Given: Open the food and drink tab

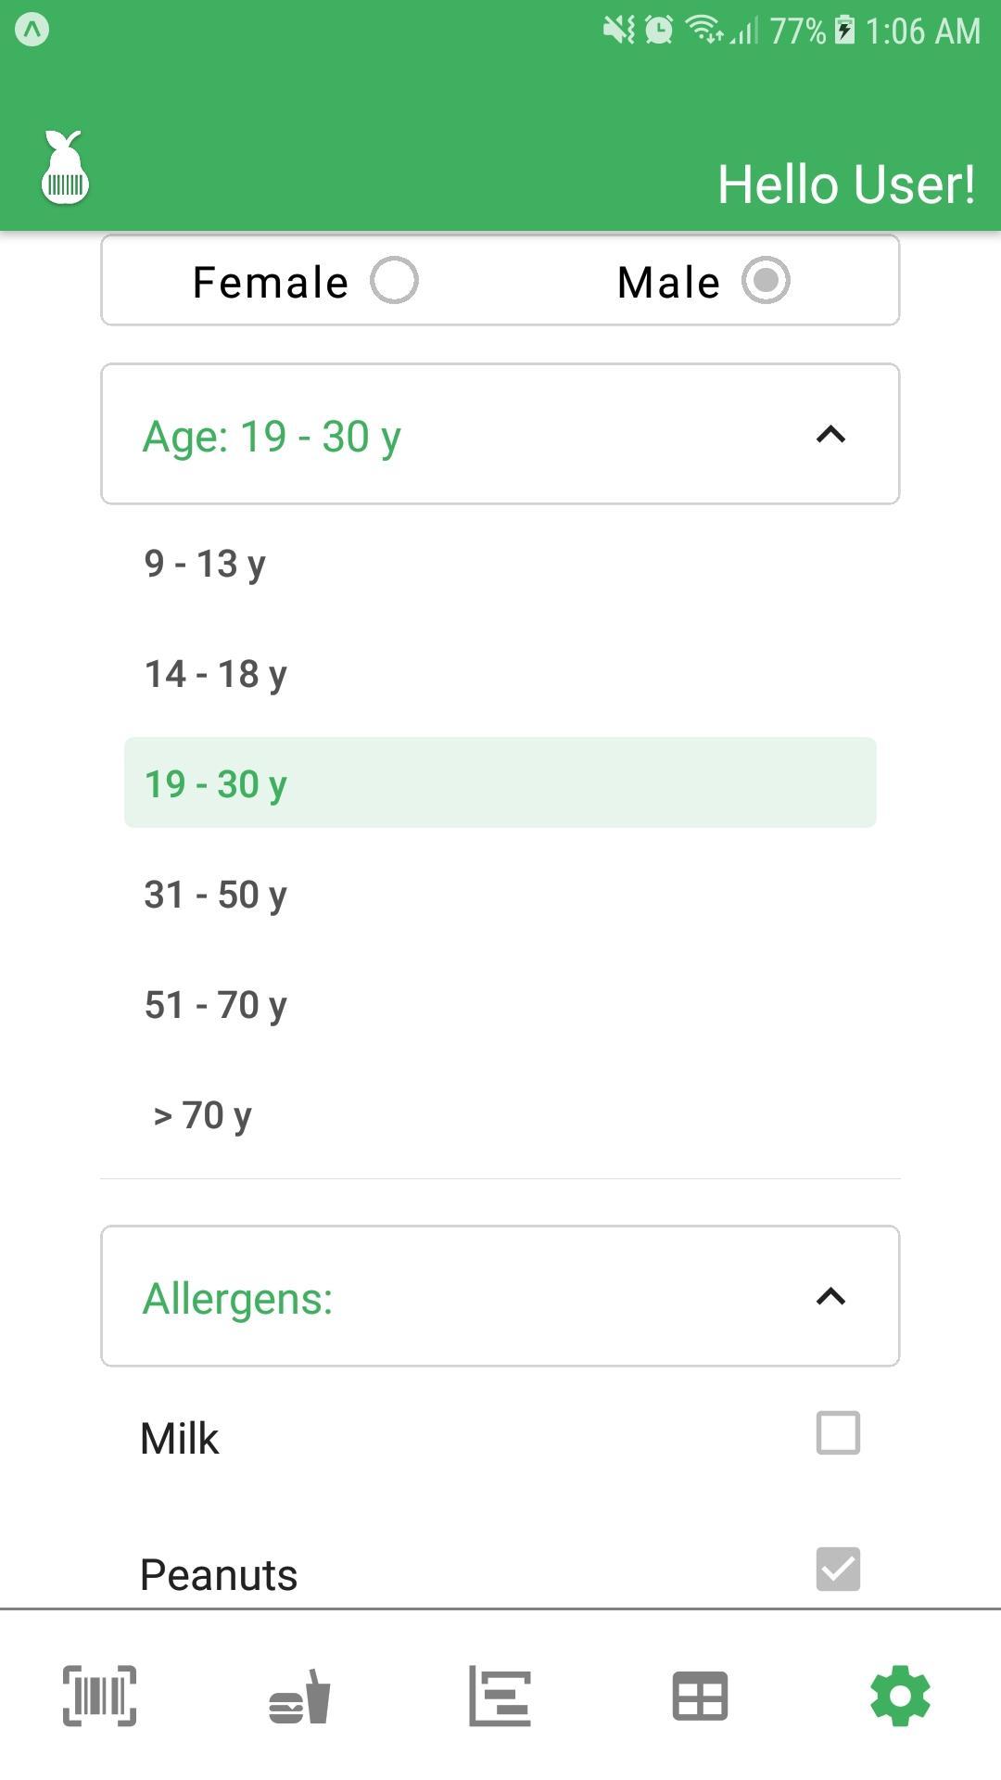Looking at the screenshot, I should 299,1697.
